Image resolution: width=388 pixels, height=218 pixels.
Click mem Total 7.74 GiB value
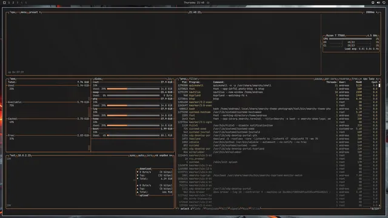pyautogui.click(x=83, y=82)
